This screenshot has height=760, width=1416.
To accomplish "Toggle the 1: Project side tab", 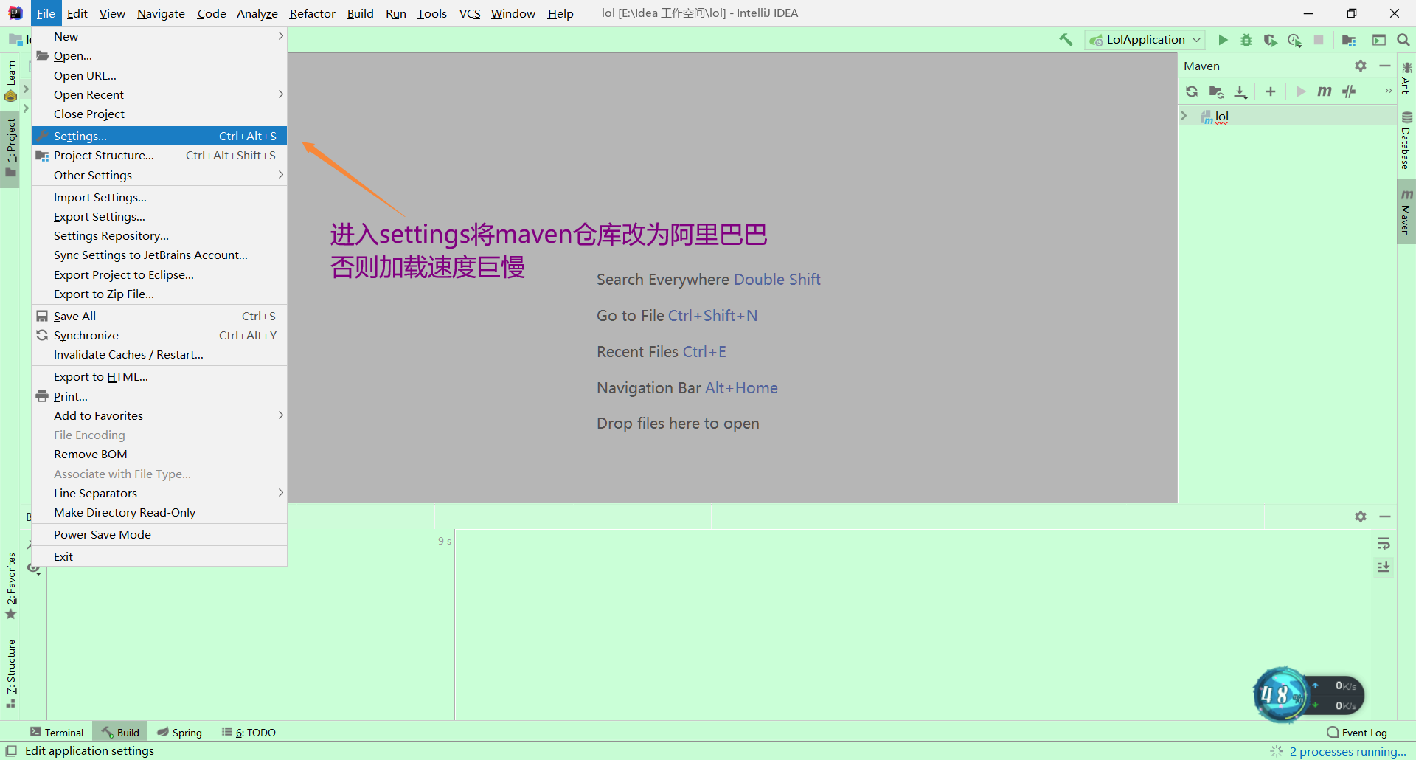I will (x=10, y=148).
